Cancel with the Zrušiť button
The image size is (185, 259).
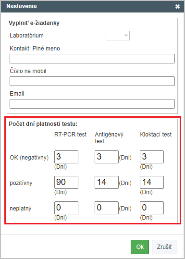click(164, 247)
